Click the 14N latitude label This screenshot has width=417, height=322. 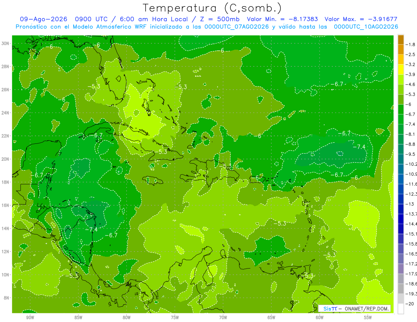(x=6, y=228)
